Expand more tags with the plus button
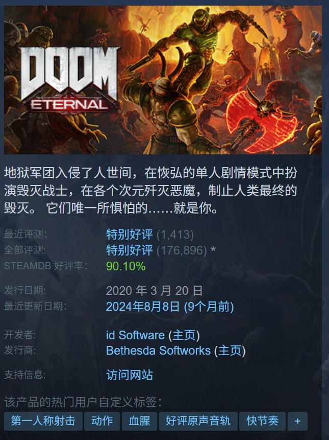This screenshot has height=440, width=329. click(298, 421)
